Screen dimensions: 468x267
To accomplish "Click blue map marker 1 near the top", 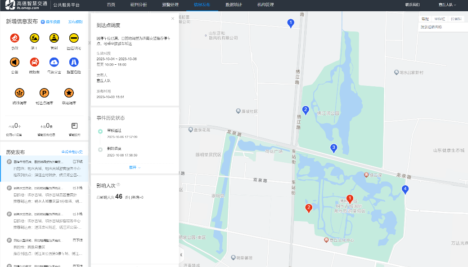I will [290, 23].
